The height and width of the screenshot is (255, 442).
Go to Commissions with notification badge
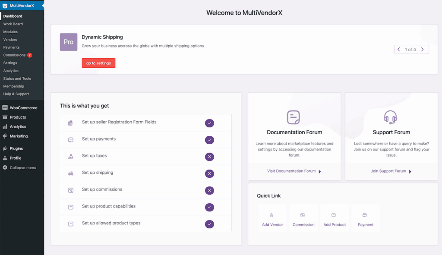[x=15, y=55]
